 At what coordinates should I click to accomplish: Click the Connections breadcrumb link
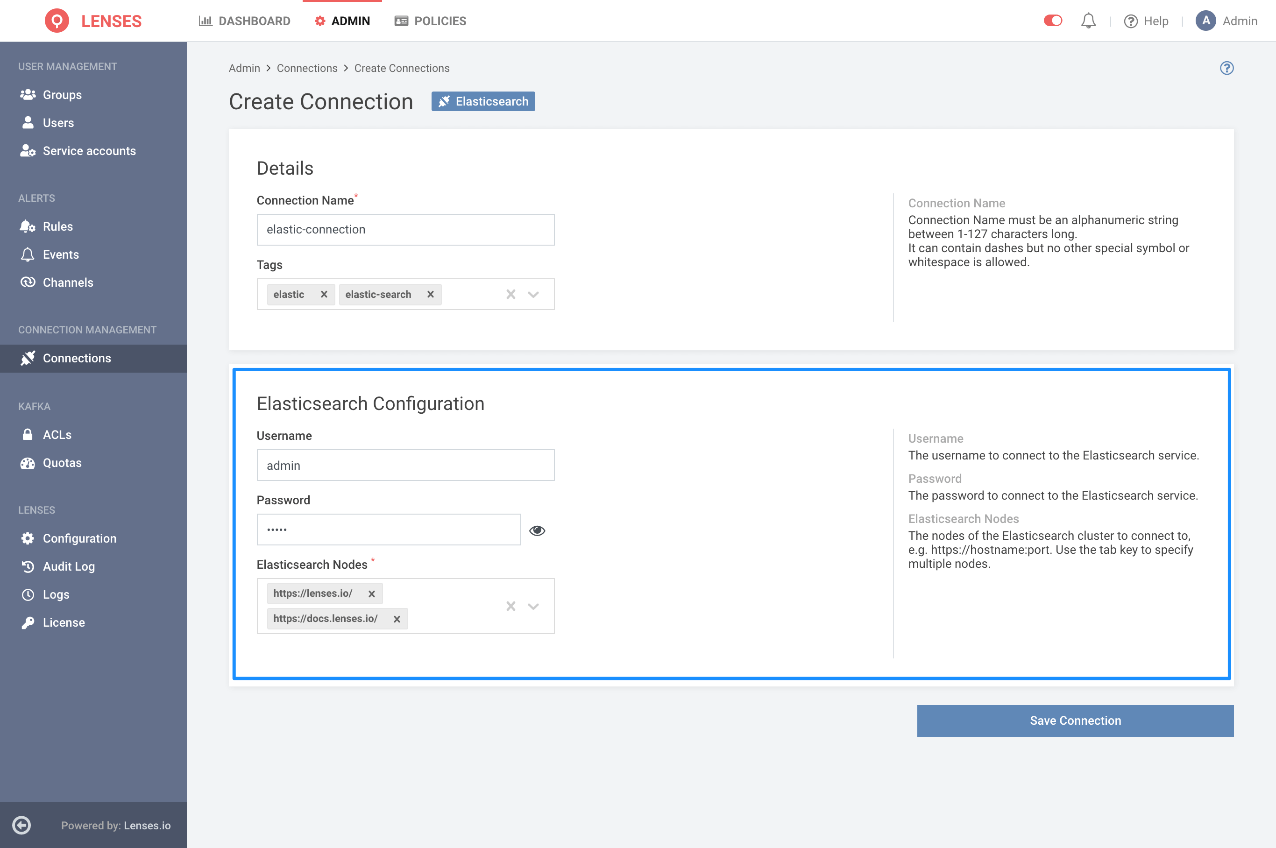pos(307,68)
